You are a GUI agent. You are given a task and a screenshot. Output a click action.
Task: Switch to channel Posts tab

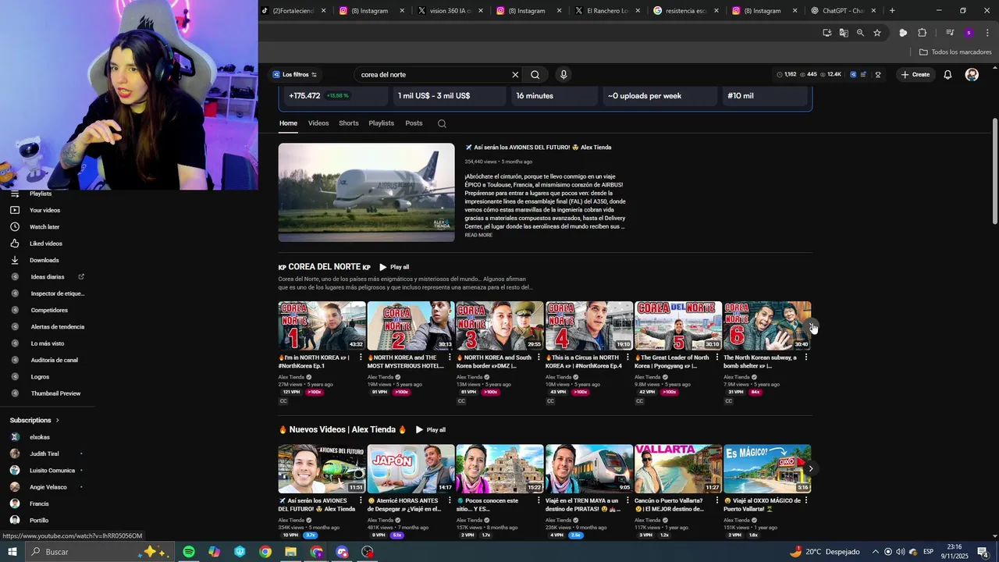[414, 123]
